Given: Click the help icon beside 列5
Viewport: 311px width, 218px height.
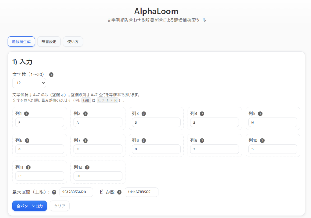Looking at the screenshot, I should (260, 114).
